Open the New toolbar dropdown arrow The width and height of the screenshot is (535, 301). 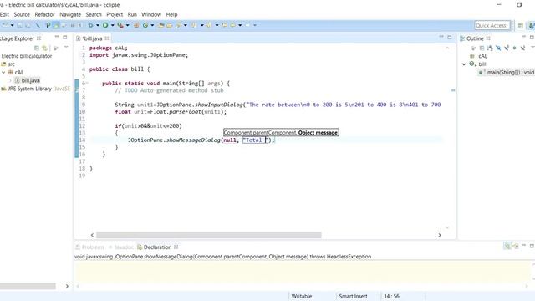pyautogui.click(x=12, y=25)
